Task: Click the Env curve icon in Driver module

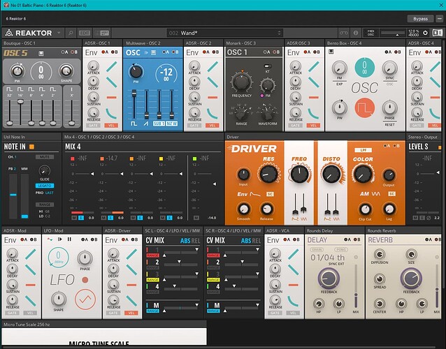Action: (255, 194)
